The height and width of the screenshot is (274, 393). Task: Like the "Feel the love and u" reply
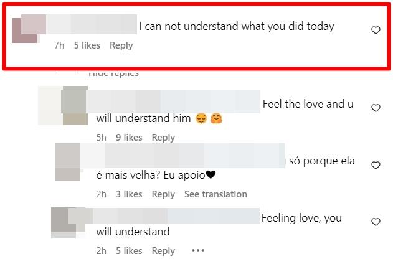tap(376, 108)
